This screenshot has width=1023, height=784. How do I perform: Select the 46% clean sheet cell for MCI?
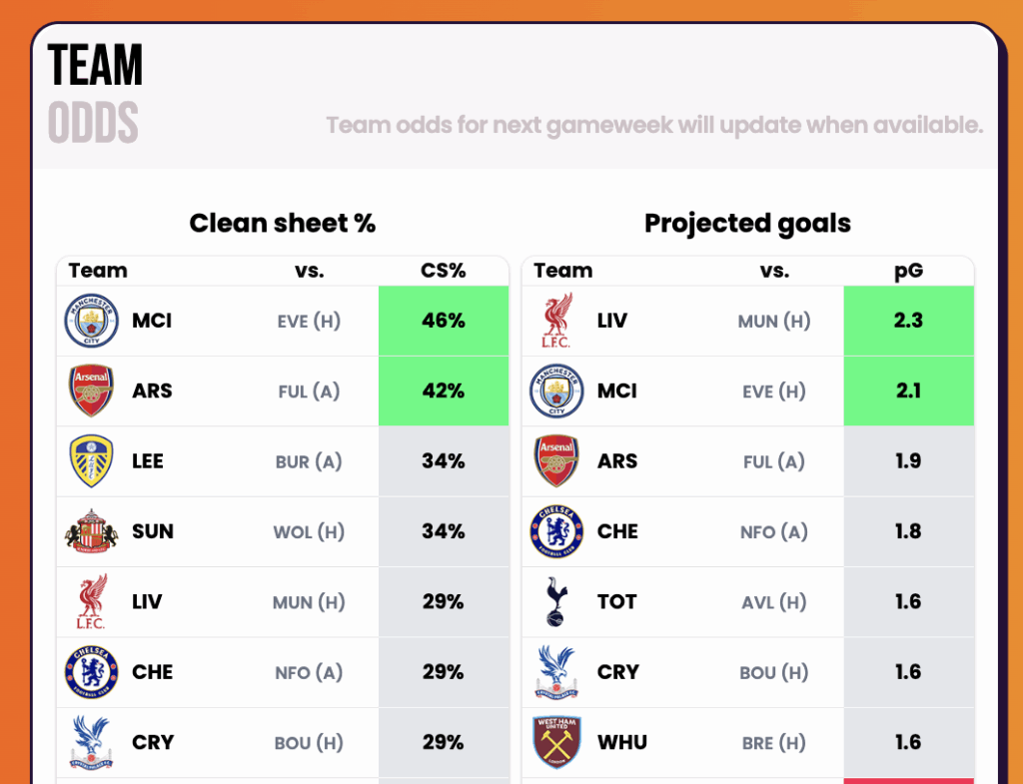pos(444,322)
